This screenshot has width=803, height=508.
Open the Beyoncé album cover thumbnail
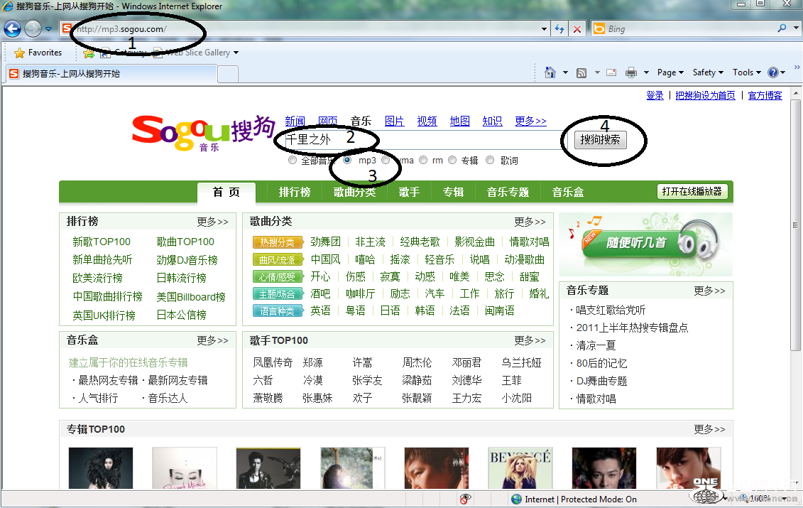[520, 468]
